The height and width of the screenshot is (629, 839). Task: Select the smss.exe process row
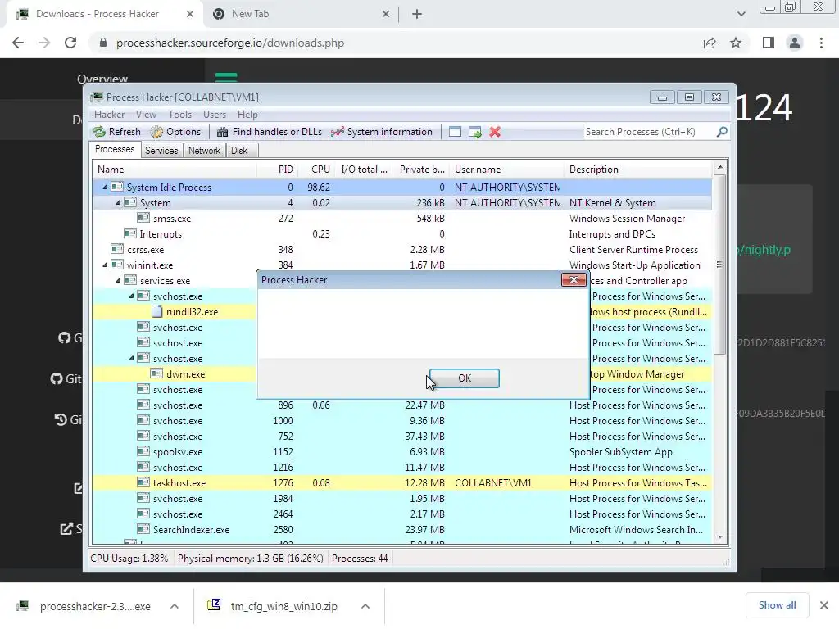point(401,218)
